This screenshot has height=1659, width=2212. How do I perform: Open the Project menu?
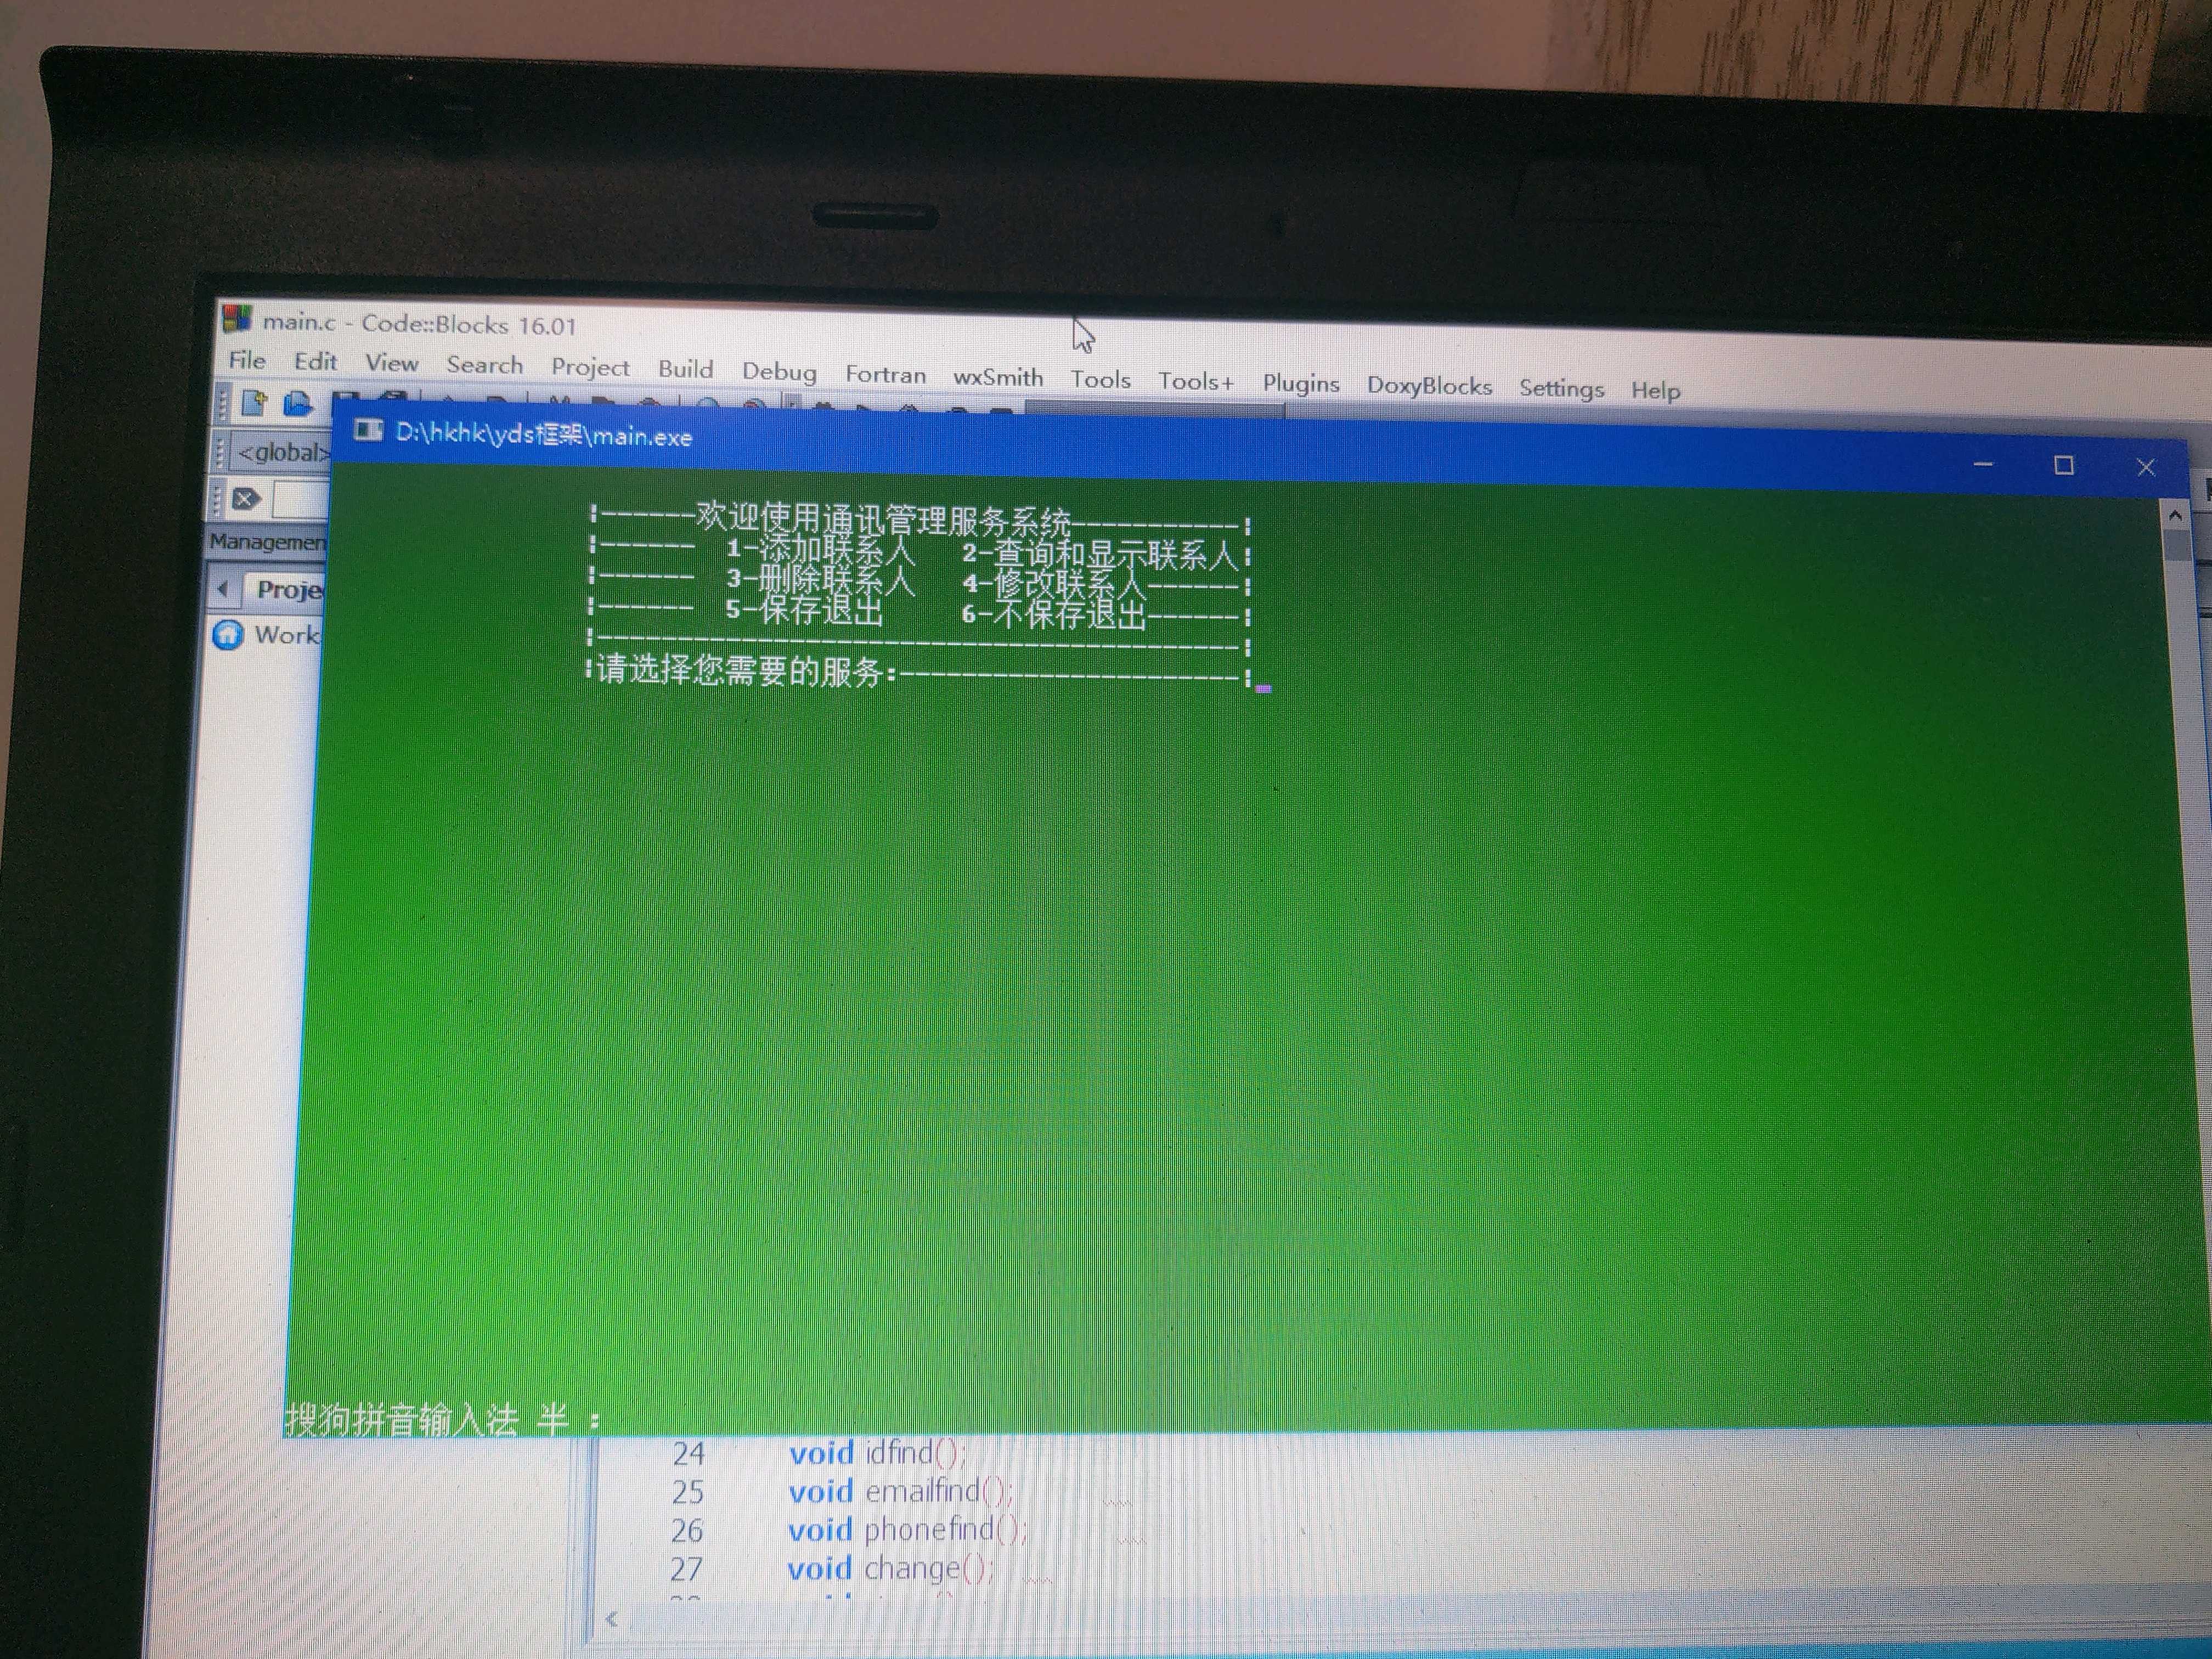(590, 368)
